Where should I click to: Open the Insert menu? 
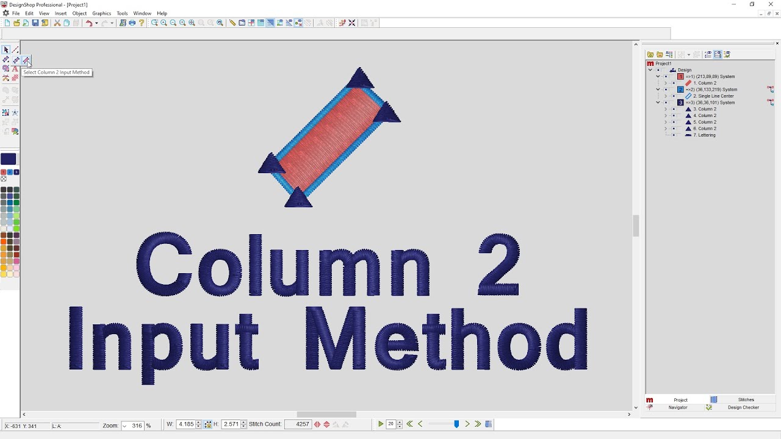60,13
